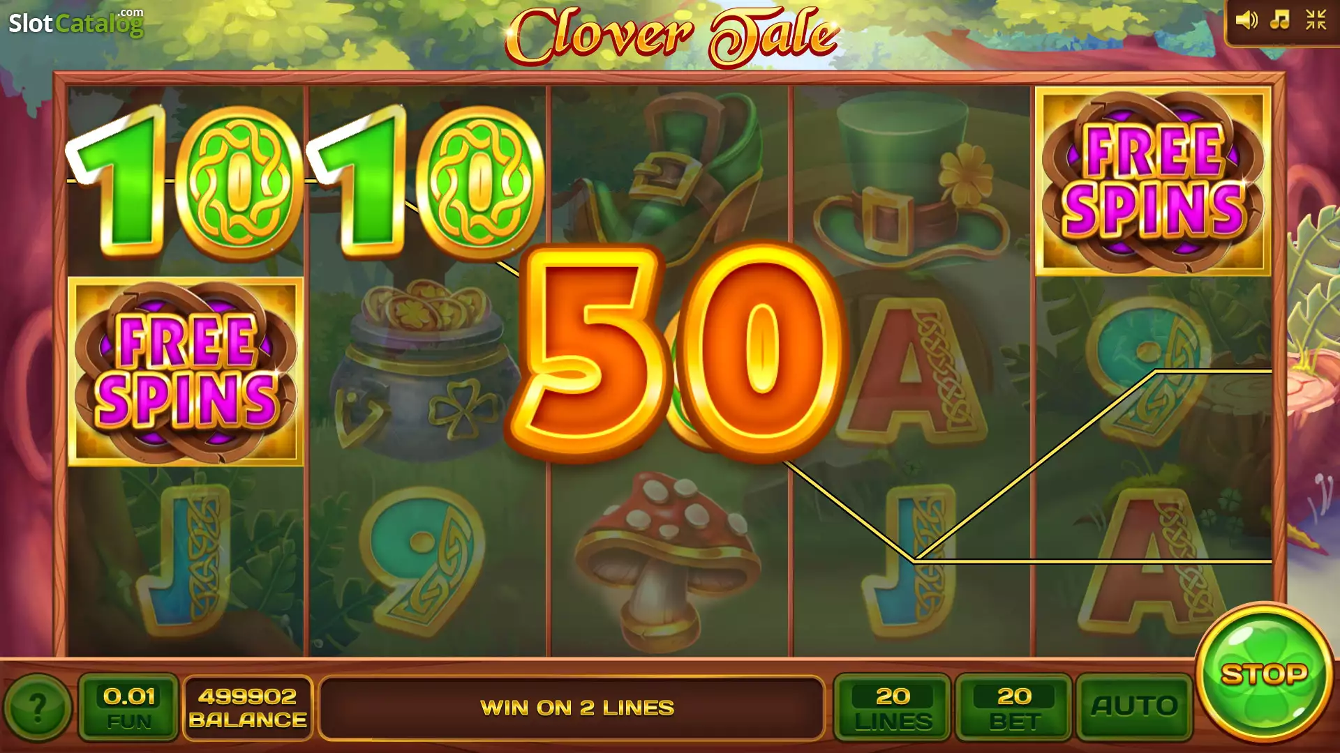
Task: Click the FREE SPINS symbol on first reel
Action: (x=186, y=372)
